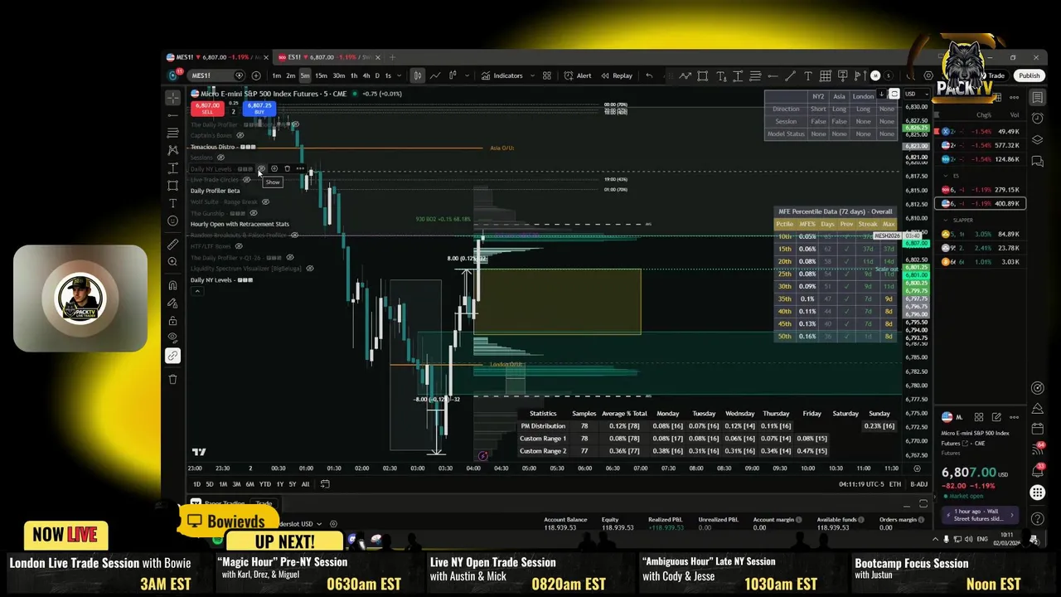The height and width of the screenshot is (597, 1061).
Task: Collapse the ES watchlist section
Action: (x=944, y=176)
